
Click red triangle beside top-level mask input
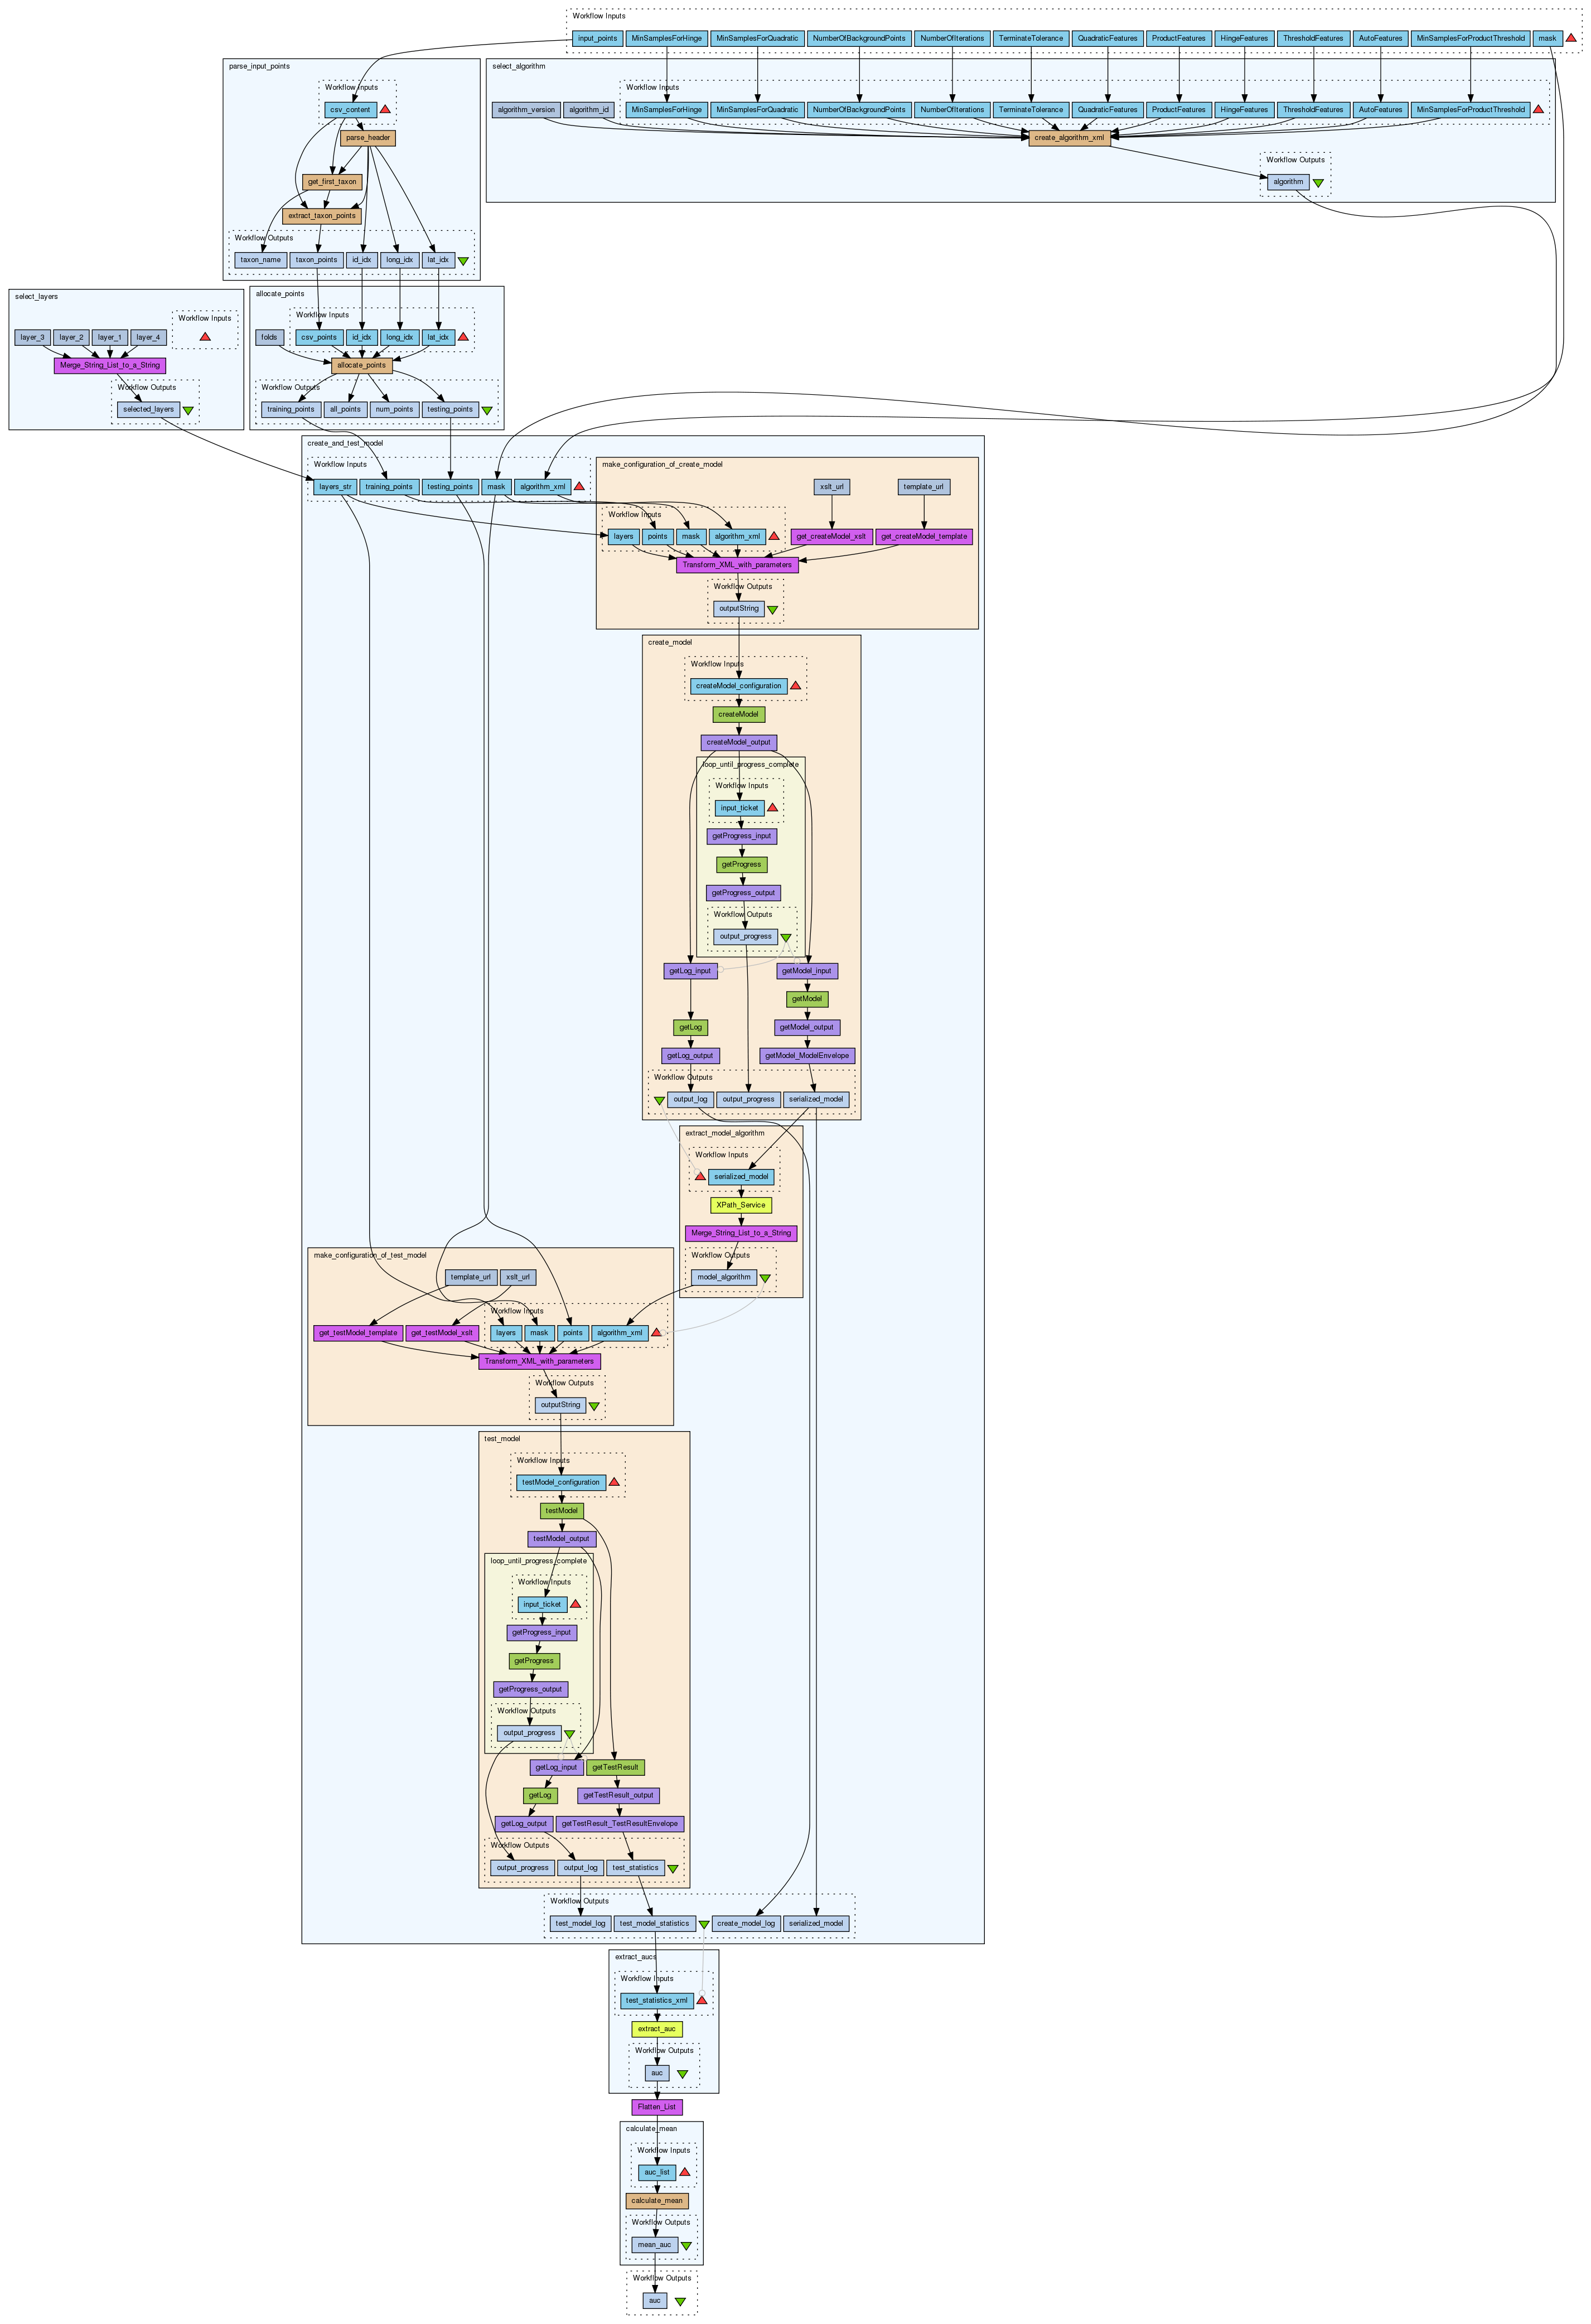click(1571, 39)
